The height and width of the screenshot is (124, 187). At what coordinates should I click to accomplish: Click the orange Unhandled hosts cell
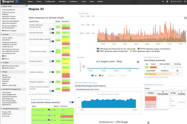(x=151, y=74)
